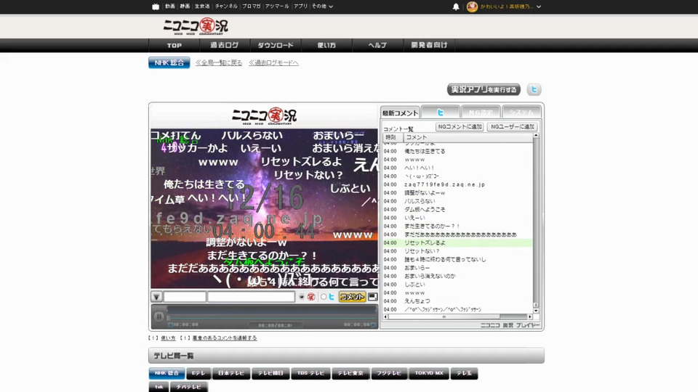Click the NGコメントに追加 button
Screen dimensions: 698x392
point(460,127)
